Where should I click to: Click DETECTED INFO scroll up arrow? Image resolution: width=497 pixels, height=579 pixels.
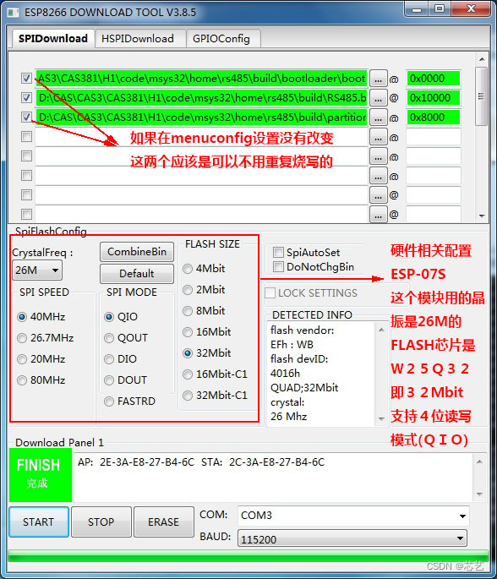tap(381, 330)
